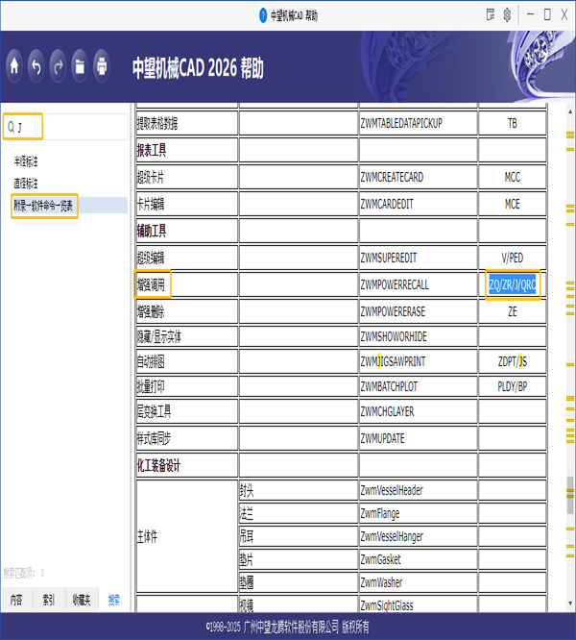
Task: Click ZwmFlange command text
Action: tap(380, 513)
